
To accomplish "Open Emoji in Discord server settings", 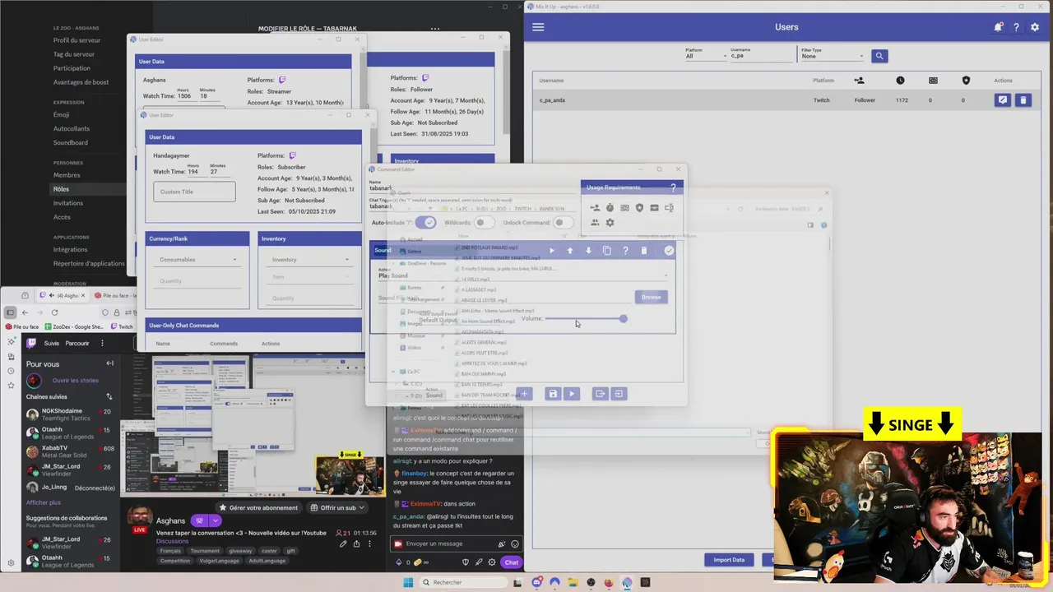I will point(61,115).
